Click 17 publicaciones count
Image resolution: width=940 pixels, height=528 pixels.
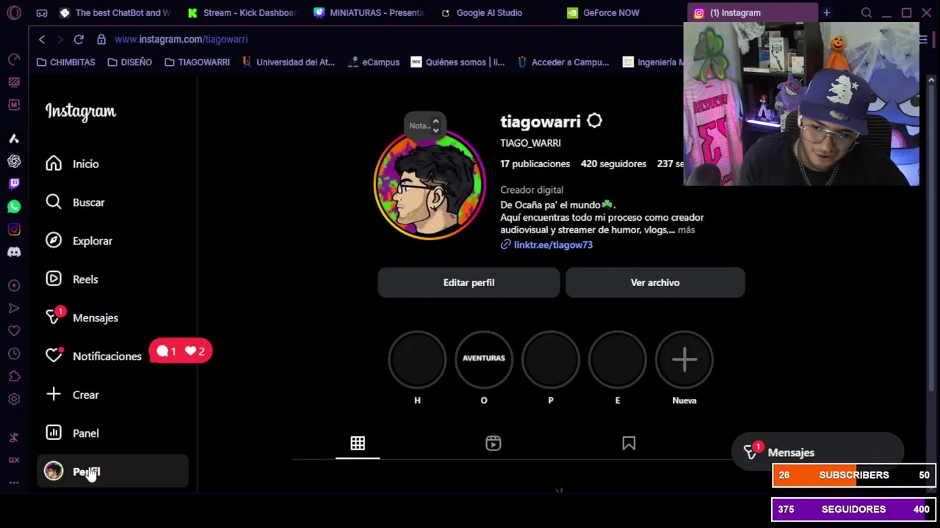(x=535, y=164)
